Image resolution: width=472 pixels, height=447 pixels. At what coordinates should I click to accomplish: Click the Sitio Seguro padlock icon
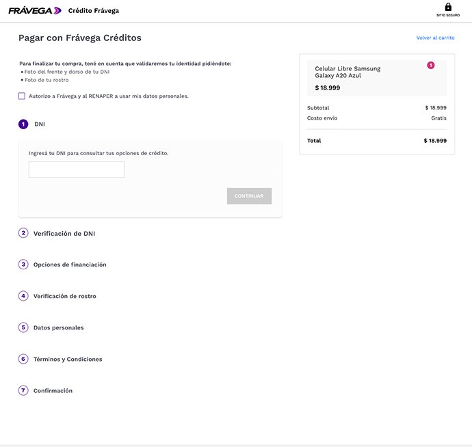pos(448,7)
